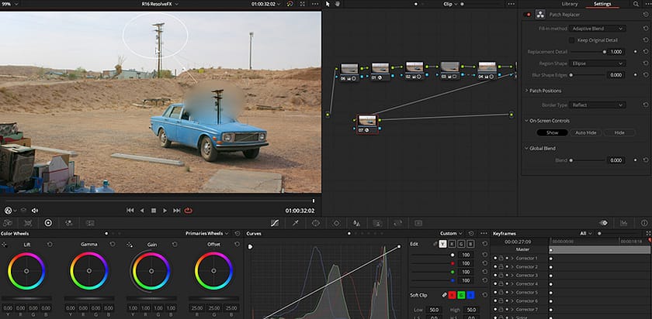Open the Curves palette three-dot menu
The height and width of the screenshot is (319, 652).
pyautogui.click(x=484, y=234)
